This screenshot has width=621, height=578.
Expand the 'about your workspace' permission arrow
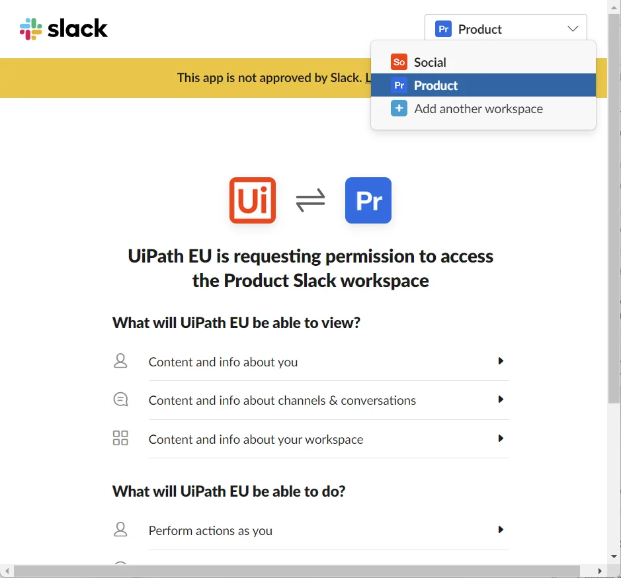coord(501,438)
